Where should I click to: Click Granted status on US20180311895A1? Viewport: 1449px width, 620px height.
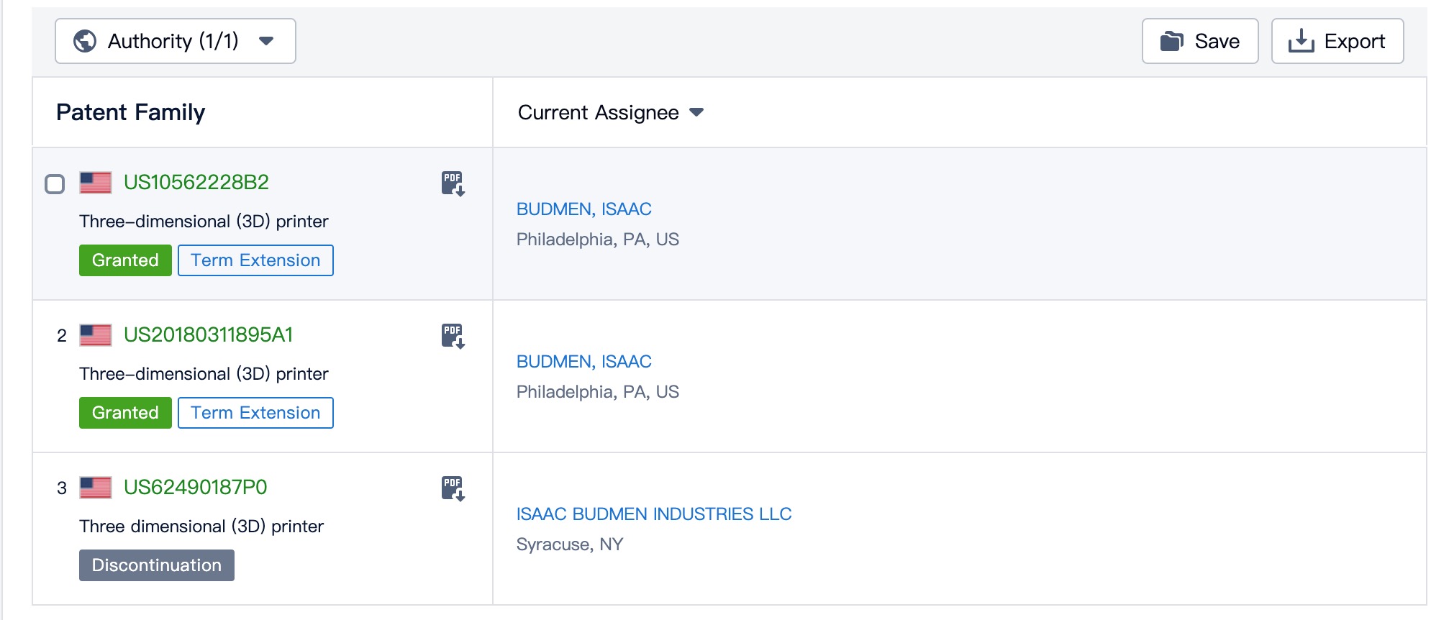point(125,413)
